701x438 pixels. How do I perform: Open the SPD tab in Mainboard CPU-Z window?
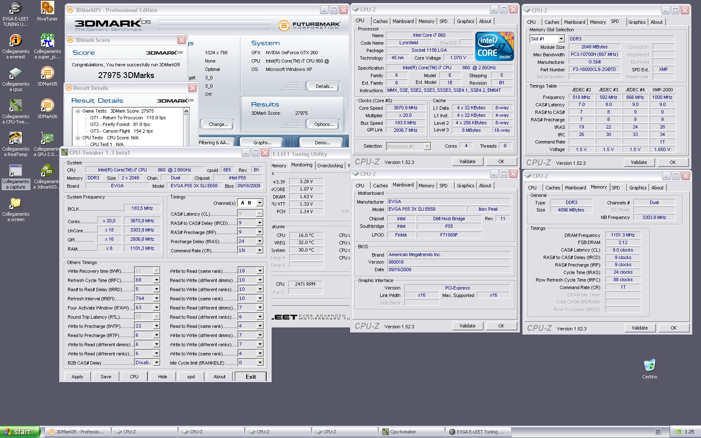444,186
